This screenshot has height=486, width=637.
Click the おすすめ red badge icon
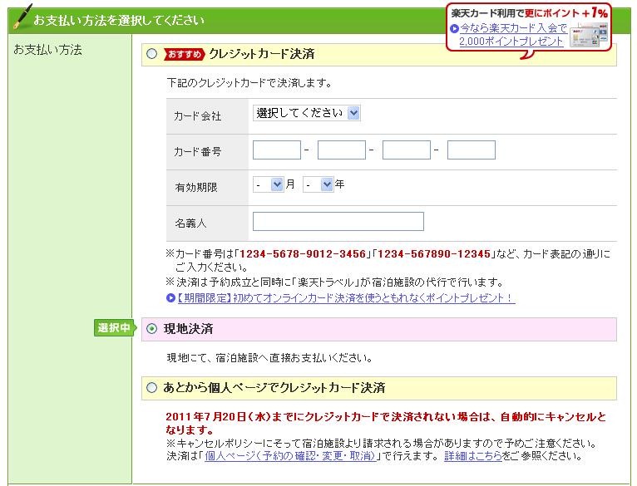coord(184,54)
